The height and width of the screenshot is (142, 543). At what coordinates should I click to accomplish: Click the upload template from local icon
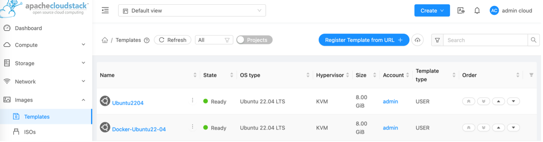(x=417, y=40)
